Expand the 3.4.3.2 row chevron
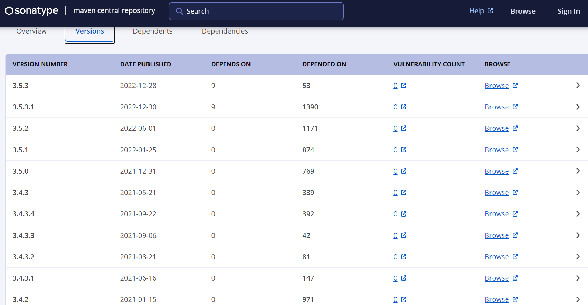The height and width of the screenshot is (305, 588). tap(578, 257)
